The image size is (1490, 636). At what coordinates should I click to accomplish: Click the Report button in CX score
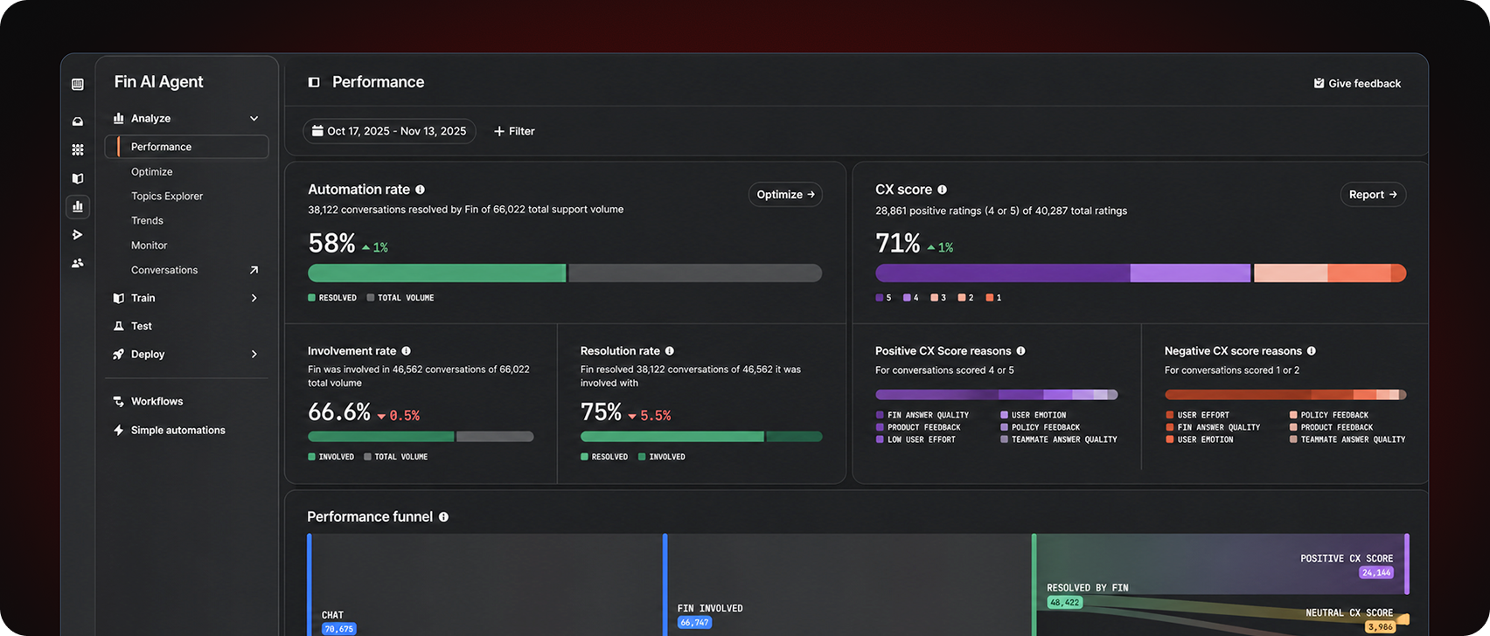(x=1373, y=195)
